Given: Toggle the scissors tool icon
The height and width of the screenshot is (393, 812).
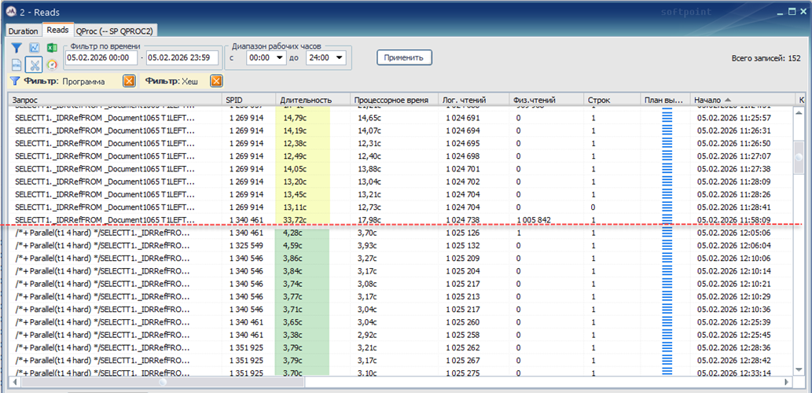Looking at the screenshot, I should (x=35, y=64).
